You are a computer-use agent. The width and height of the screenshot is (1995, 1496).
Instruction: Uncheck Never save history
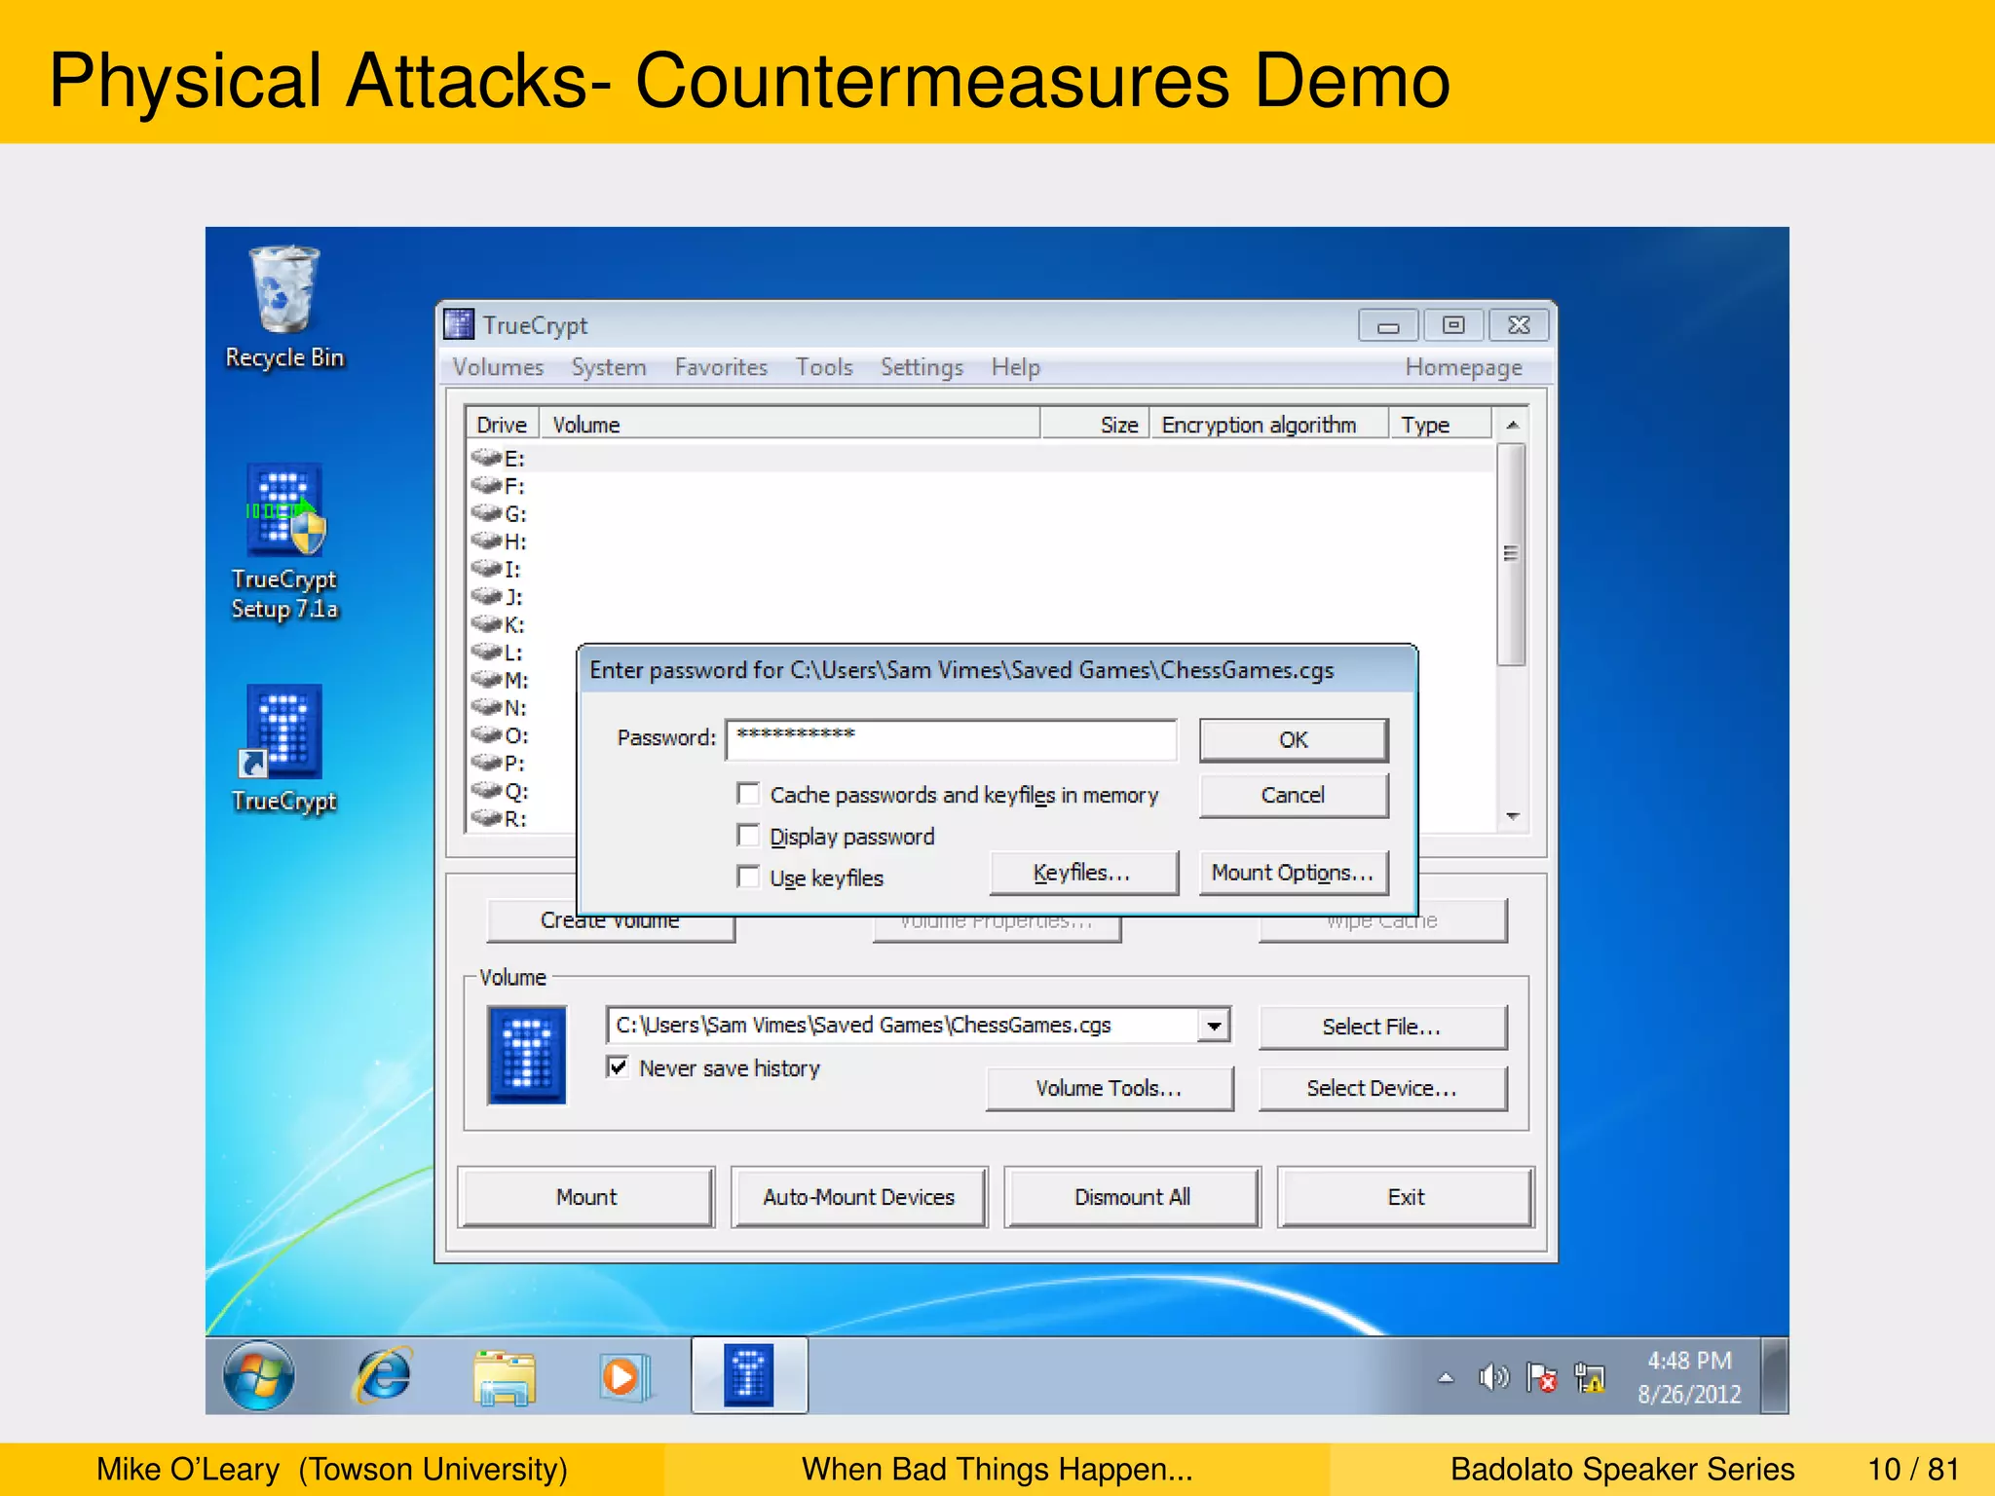[x=618, y=1067]
